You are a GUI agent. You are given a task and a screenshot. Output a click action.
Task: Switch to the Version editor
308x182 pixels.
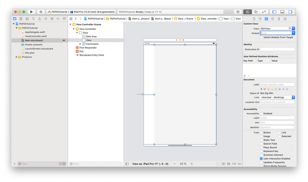(x=264, y=12)
